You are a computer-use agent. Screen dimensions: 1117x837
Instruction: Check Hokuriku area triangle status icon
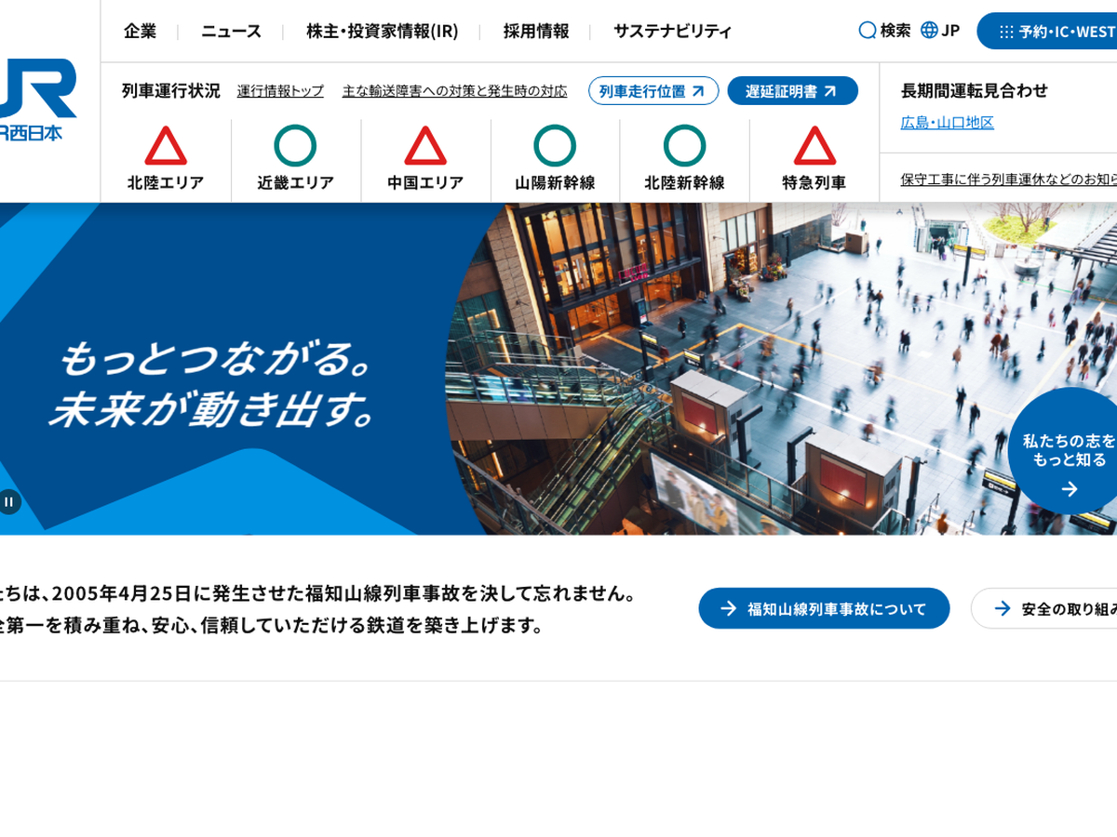tap(166, 146)
